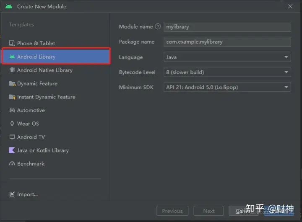The image size is (302, 222).
Task: Focus the Package name field
Action: pyautogui.click(x=227, y=42)
